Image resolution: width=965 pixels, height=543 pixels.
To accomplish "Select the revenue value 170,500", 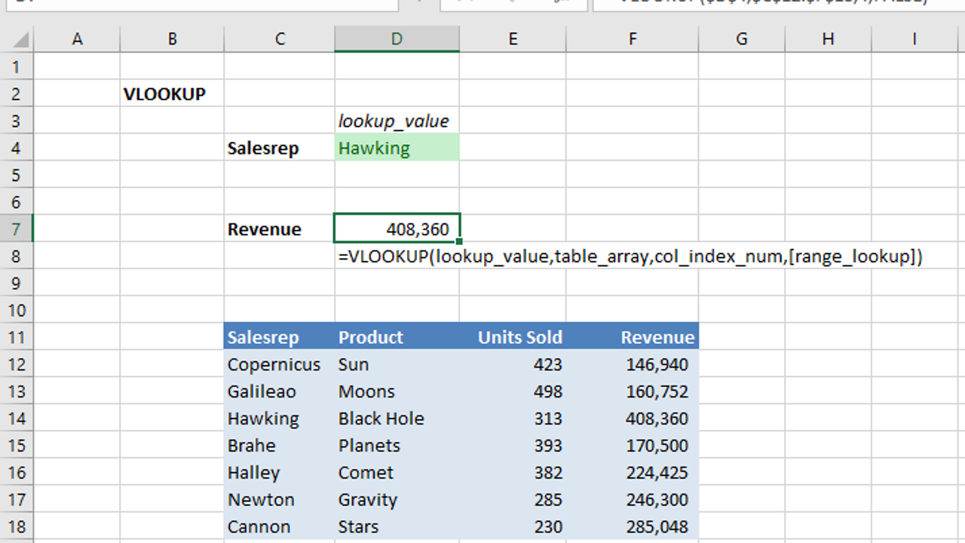I will click(632, 446).
